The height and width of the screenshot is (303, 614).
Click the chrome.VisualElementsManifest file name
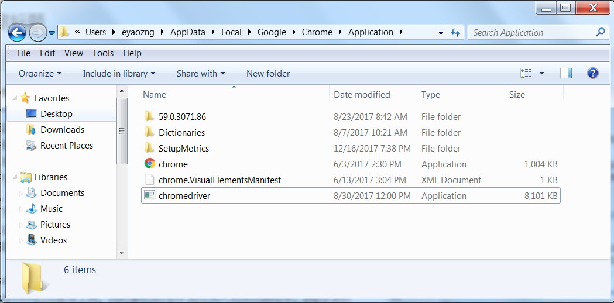point(219,180)
